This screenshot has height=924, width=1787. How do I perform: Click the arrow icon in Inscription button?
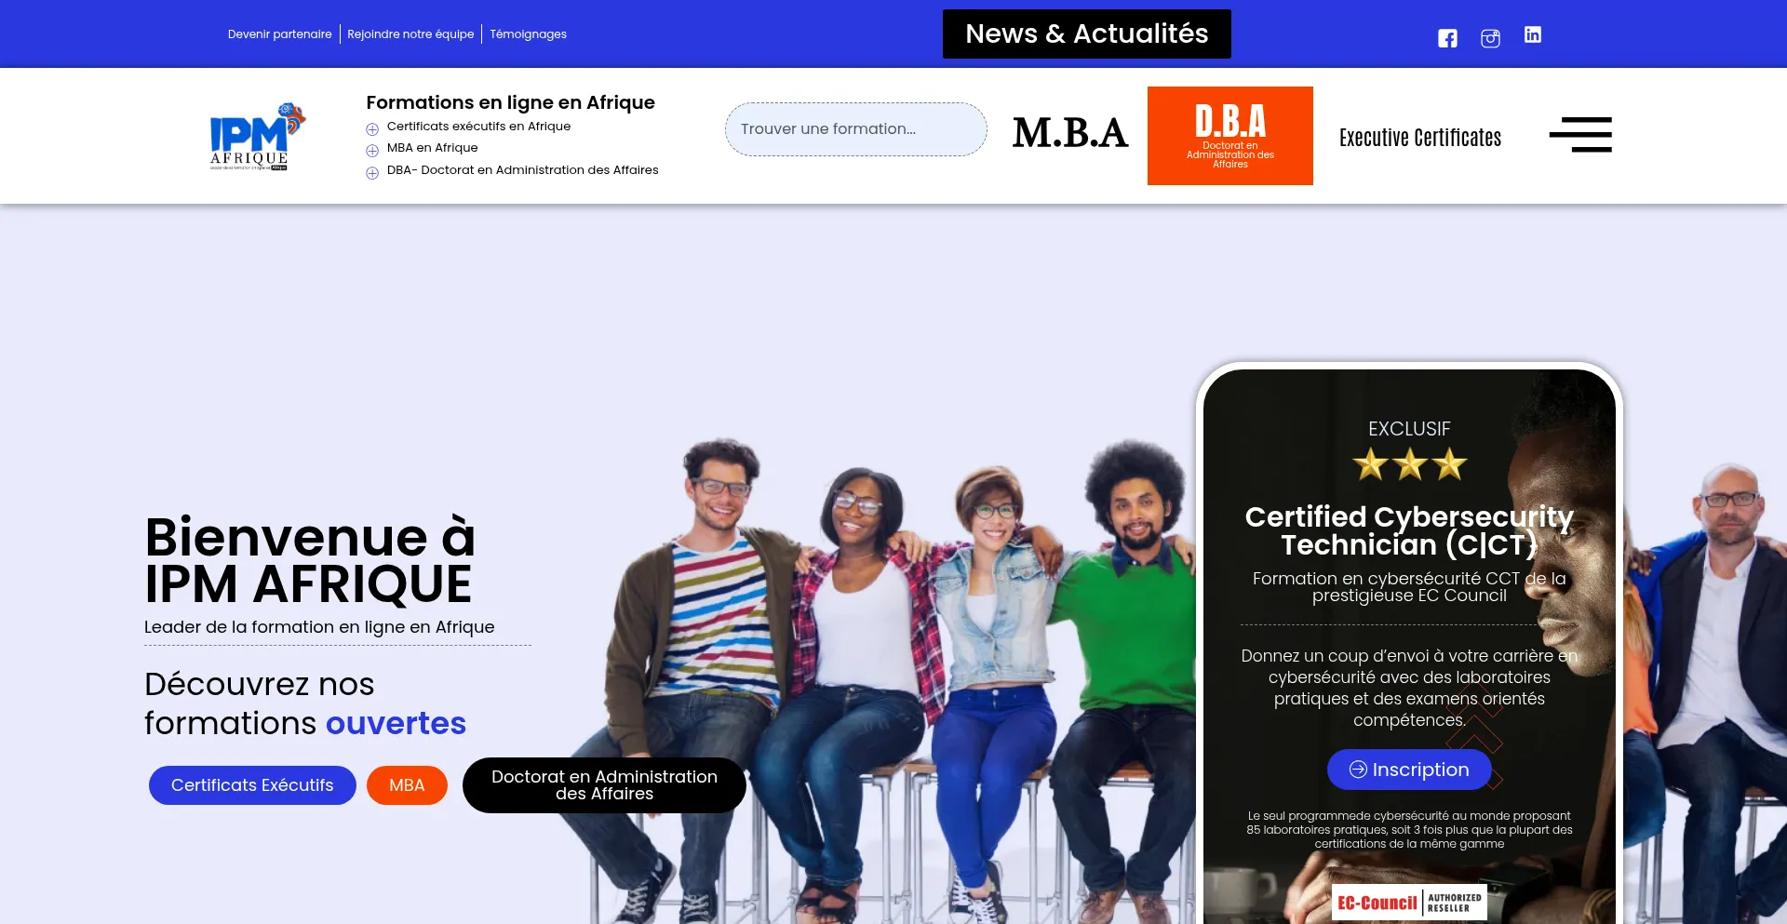pyautogui.click(x=1358, y=770)
